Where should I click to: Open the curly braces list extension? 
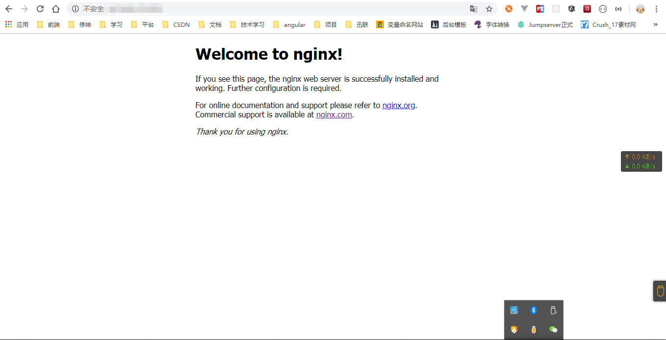click(618, 9)
